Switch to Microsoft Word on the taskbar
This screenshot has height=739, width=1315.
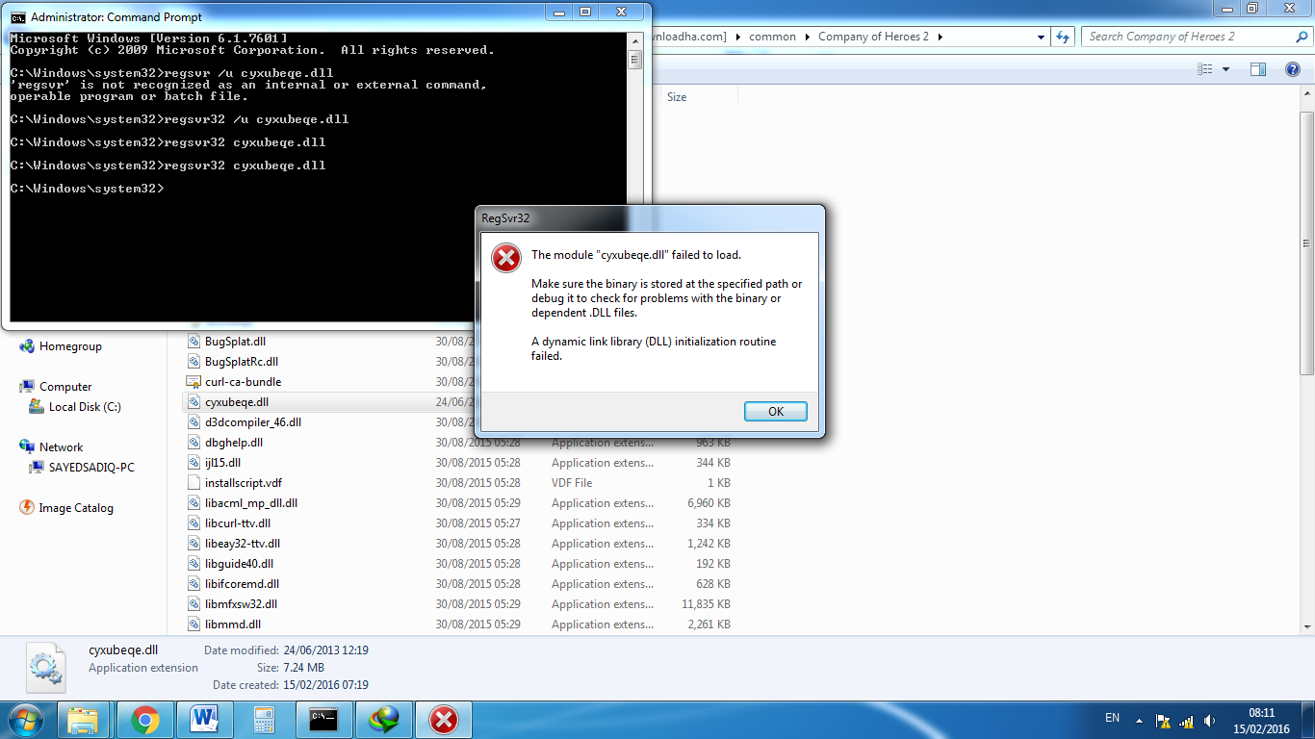204,719
